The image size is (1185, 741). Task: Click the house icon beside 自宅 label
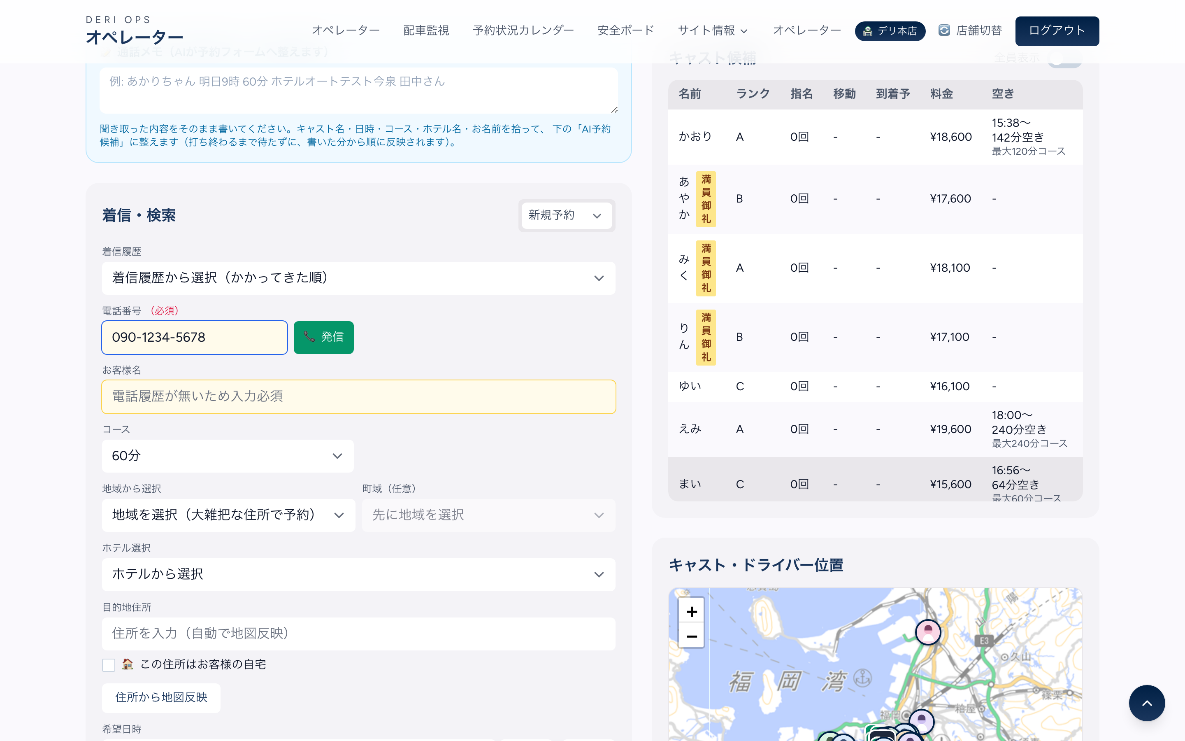[128, 664]
